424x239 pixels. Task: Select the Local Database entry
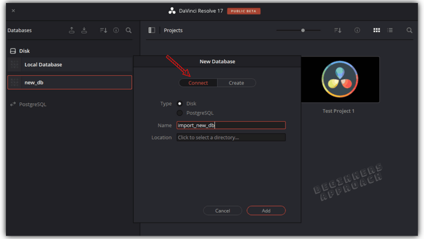click(x=70, y=65)
